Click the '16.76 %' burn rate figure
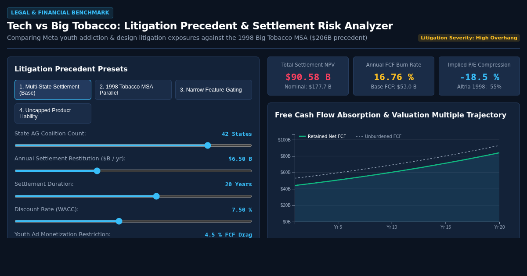 tap(393, 77)
